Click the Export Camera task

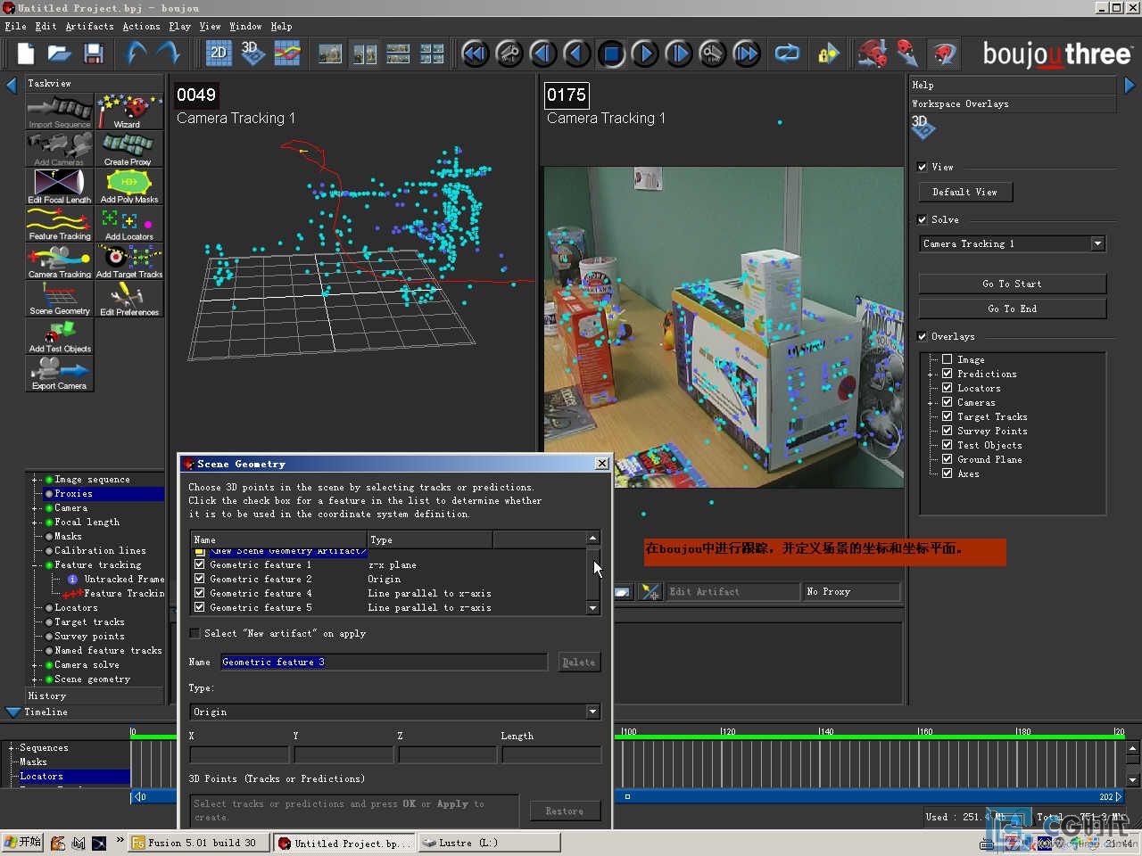(x=60, y=374)
